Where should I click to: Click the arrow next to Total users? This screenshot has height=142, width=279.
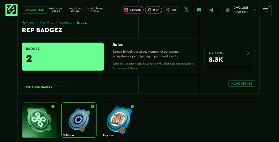65,10
